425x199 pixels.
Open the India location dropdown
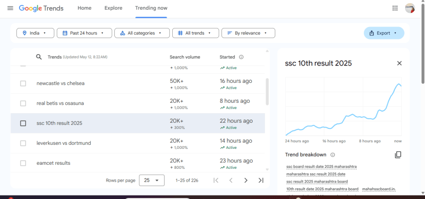coord(35,33)
